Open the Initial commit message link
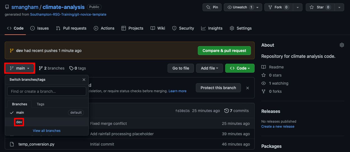 102,144
